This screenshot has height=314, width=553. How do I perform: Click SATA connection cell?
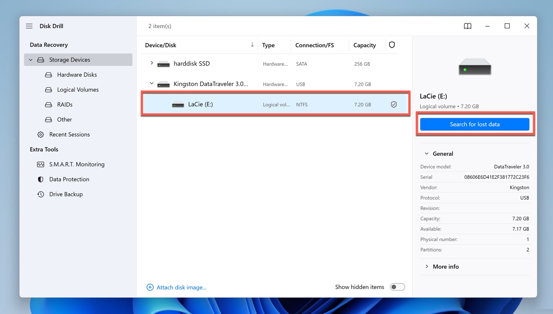pyautogui.click(x=302, y=64)
